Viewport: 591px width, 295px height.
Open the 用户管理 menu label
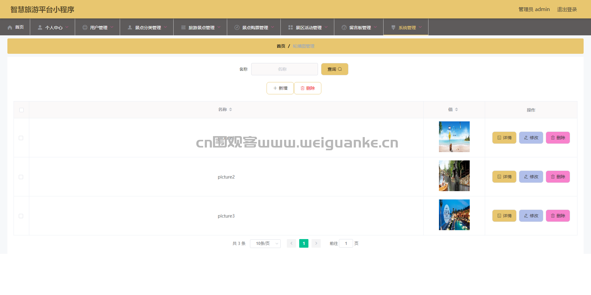point(99,28)
